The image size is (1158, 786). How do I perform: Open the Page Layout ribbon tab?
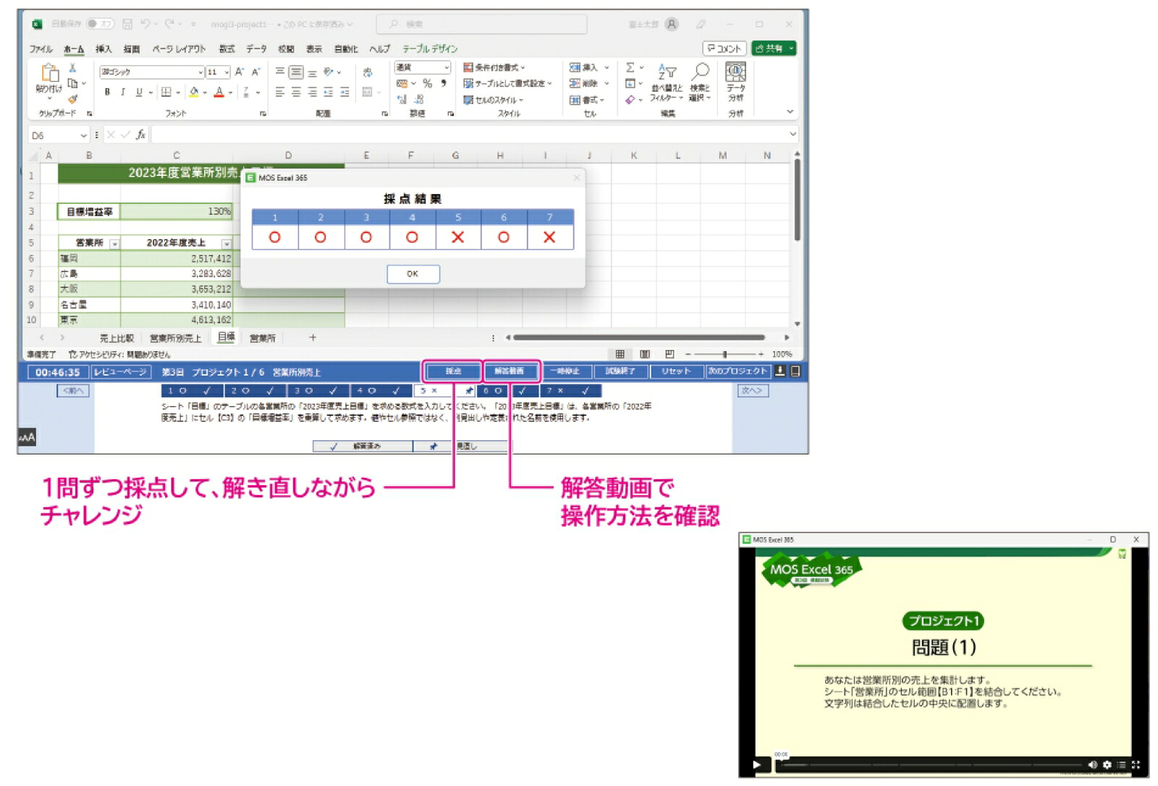179,49
